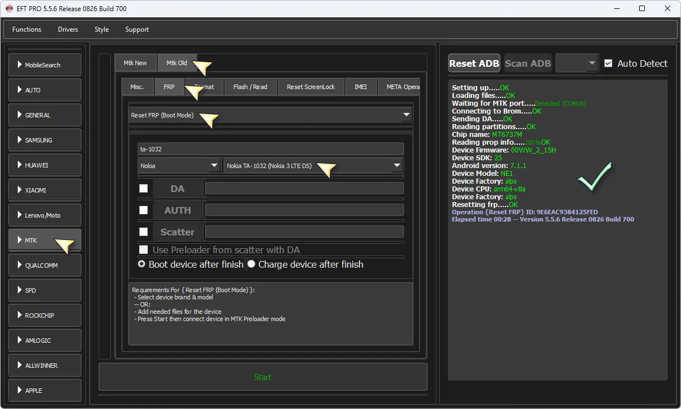Switch to the Flash / Read tab
Screen dimensions: 681x409
[x=250, y=87]
